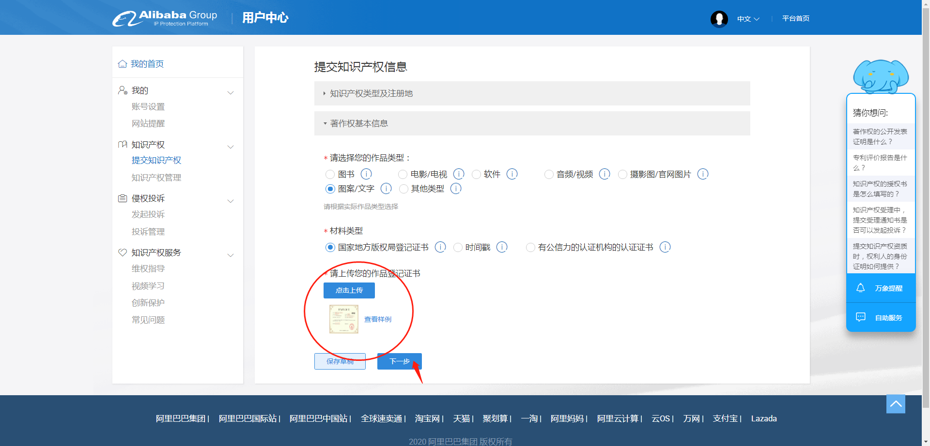Choose 有公信力的认证机构的认证证书 radio button
The height and width of the screenshot is (446, 930).
(530, 247)
